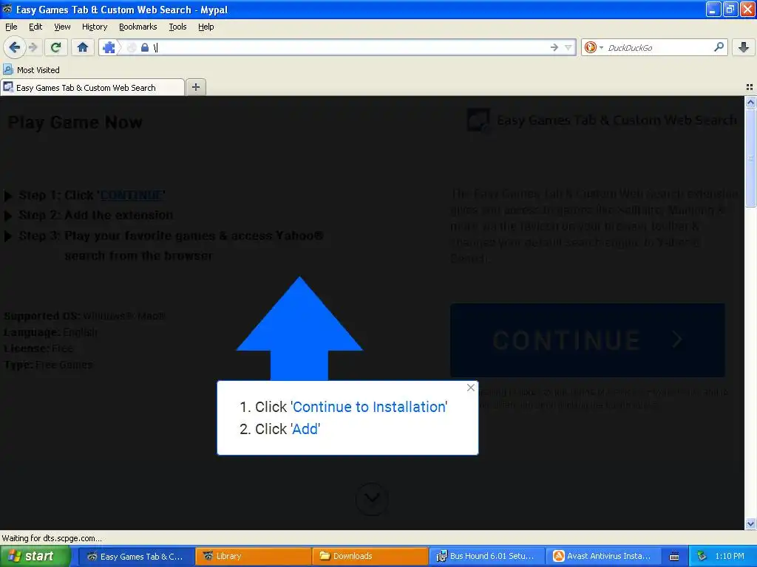Click the page scrollbar down arrow
757x567 pixels.
click(x=750, y=523)
